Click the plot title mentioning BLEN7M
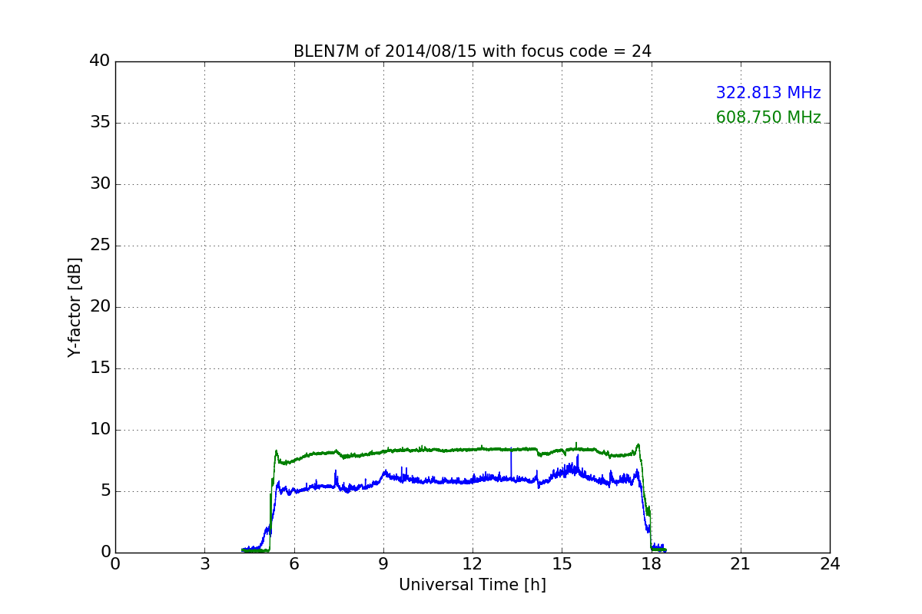The image size is (922, 614). 473,51
